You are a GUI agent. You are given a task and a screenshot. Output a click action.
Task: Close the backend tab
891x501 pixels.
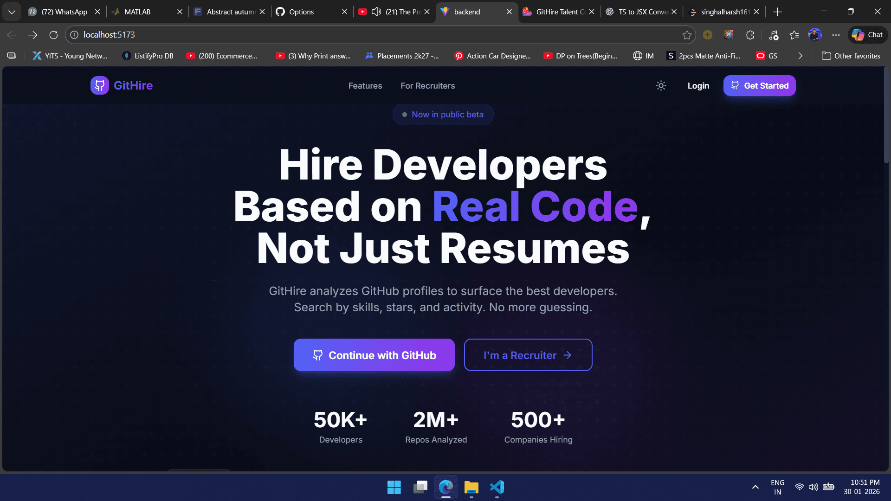[509, 12]
